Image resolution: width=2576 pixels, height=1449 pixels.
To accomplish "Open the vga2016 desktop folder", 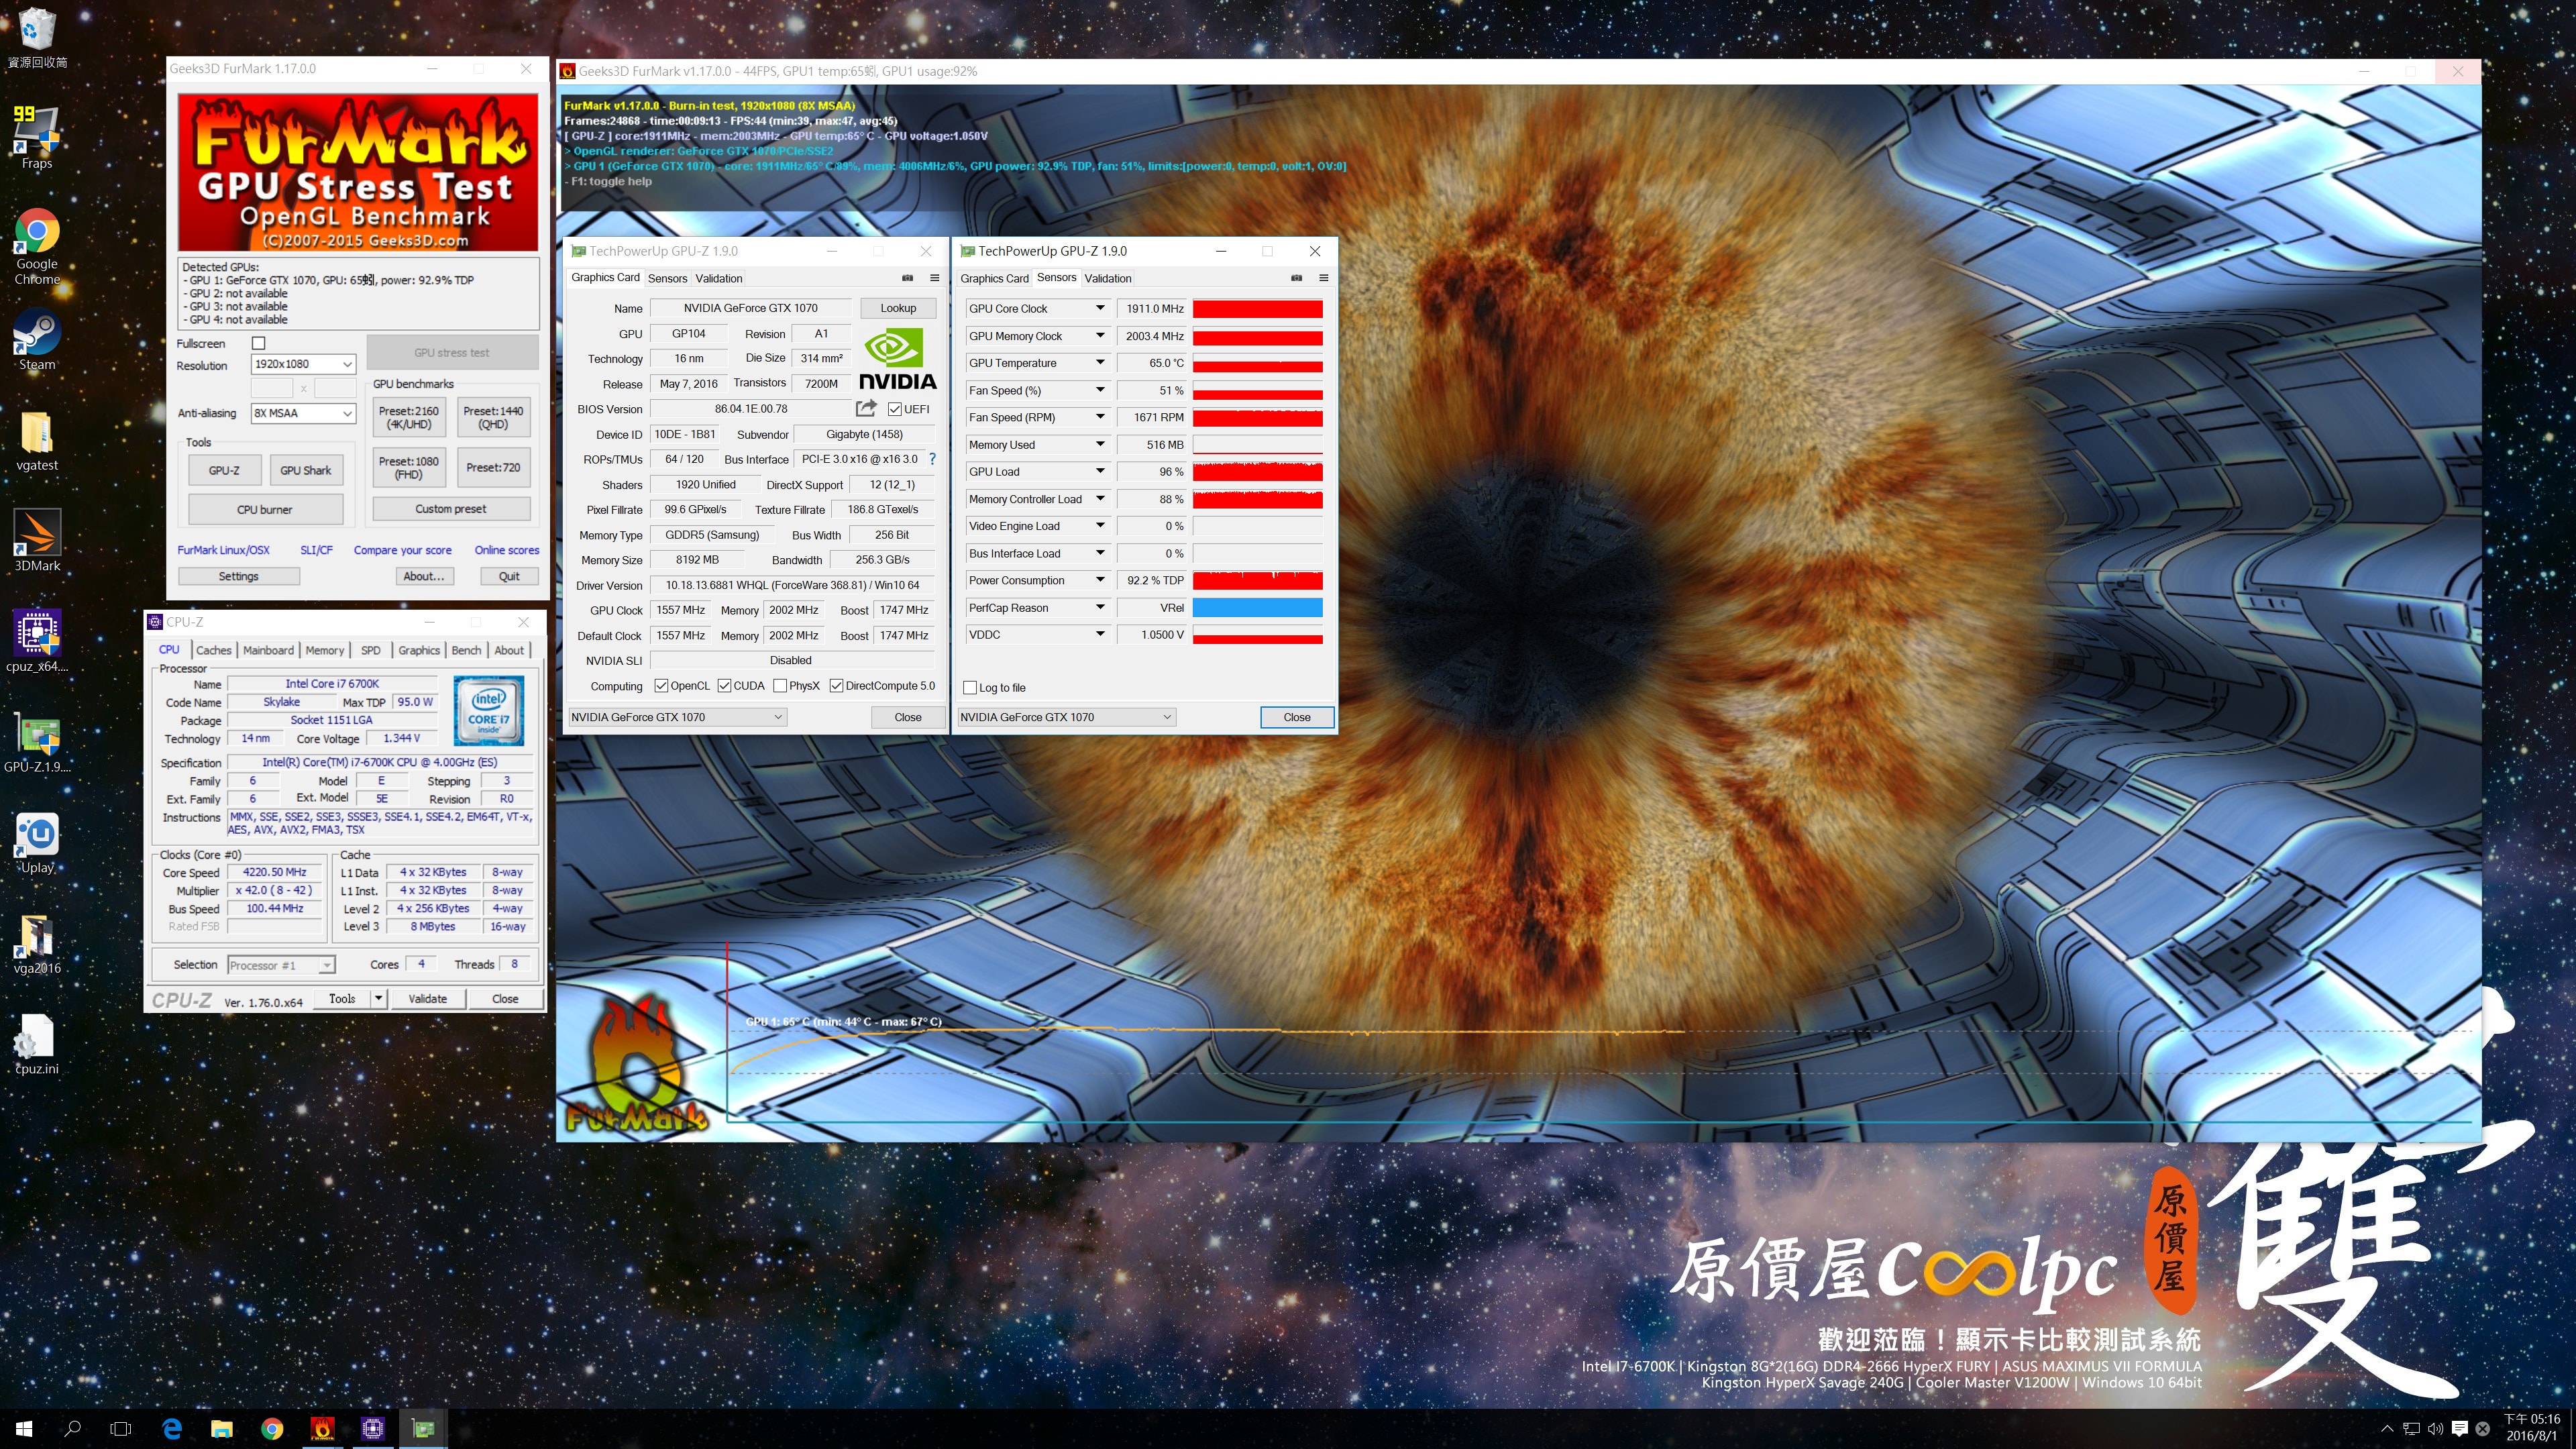I will tap(37, 943).
